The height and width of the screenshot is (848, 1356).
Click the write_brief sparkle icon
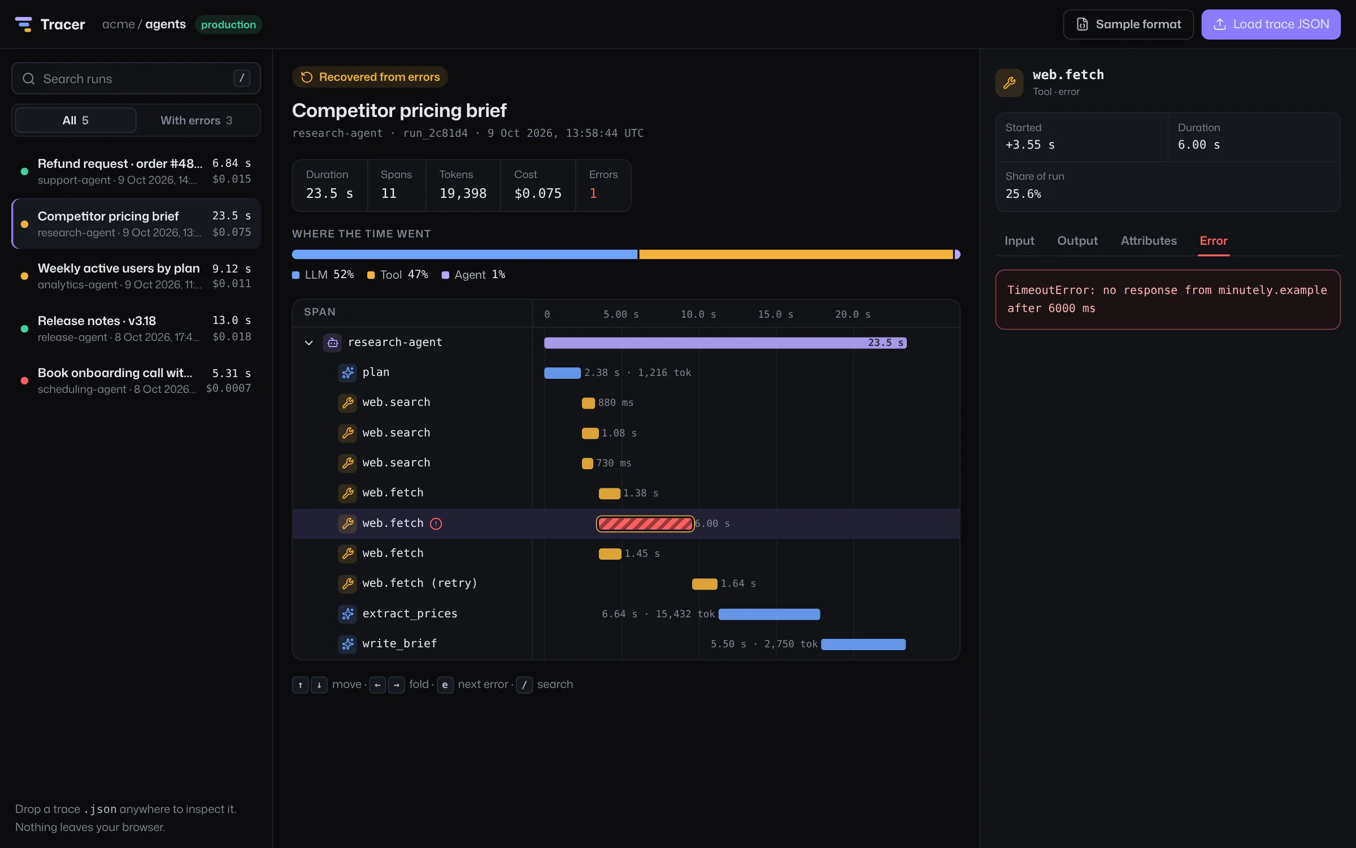click(x=347, y=644)
